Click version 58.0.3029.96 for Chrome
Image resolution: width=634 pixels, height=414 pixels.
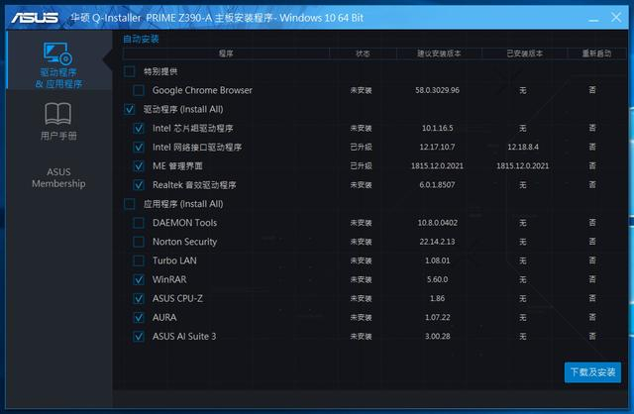point(438,90)
